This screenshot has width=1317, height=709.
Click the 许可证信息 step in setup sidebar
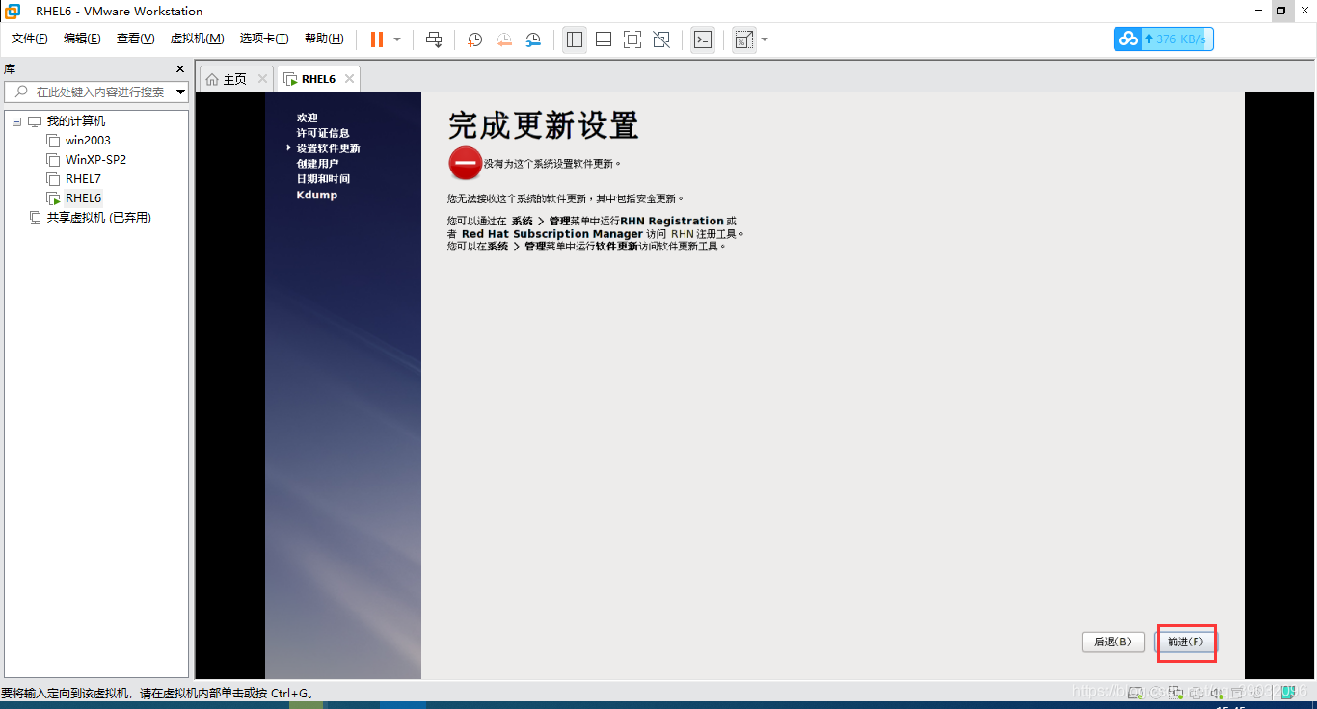click(x=323, y=133)
